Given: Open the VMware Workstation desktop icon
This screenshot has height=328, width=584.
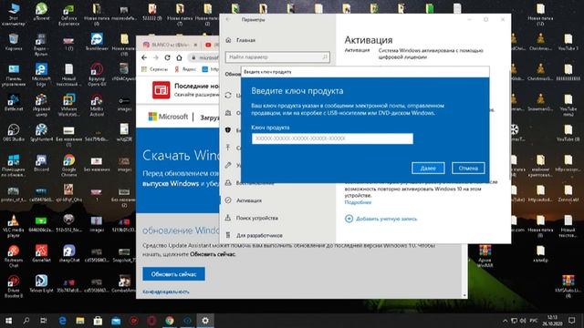Looking at the screenshot, I should pyautogui.click(x=69, y=106).
